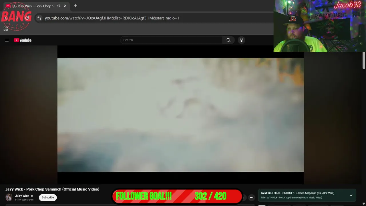The width and height of the screenshot is (366, 206).
Task: Focus the YouTube search field
Action: 171,40
